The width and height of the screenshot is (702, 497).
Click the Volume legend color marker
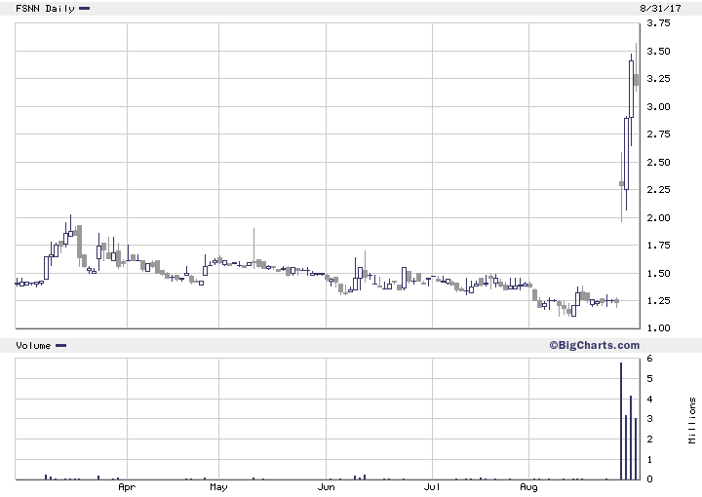click(x=60, y=345)
